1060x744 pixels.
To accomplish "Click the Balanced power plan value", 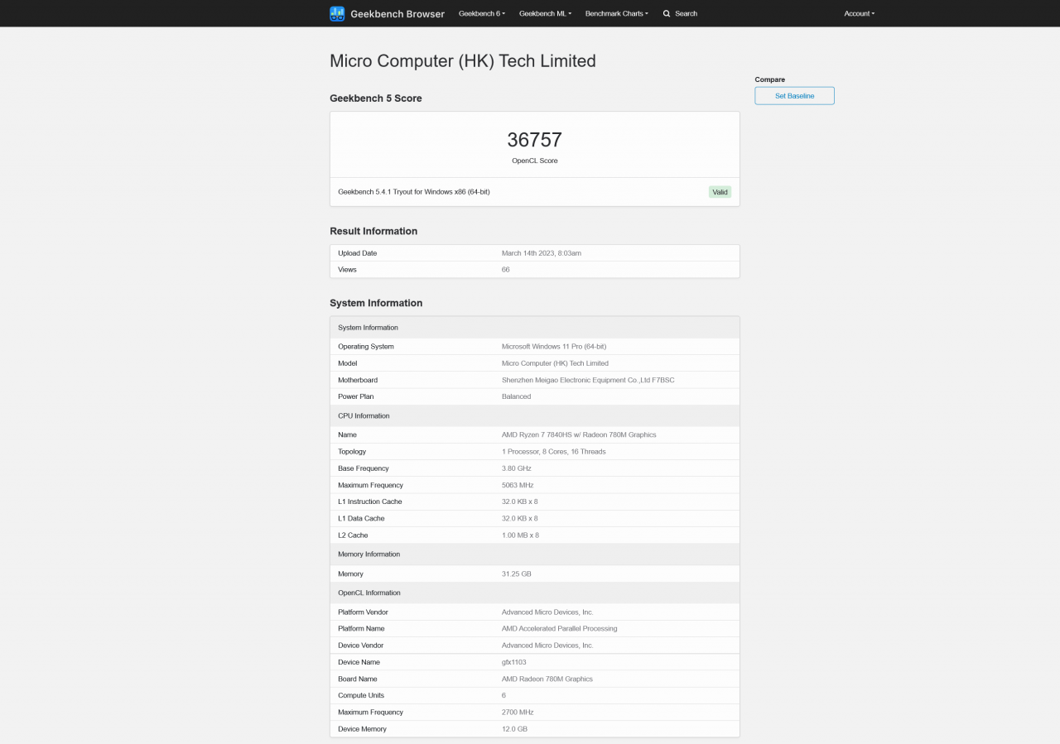I will click(x=517, y=396).
